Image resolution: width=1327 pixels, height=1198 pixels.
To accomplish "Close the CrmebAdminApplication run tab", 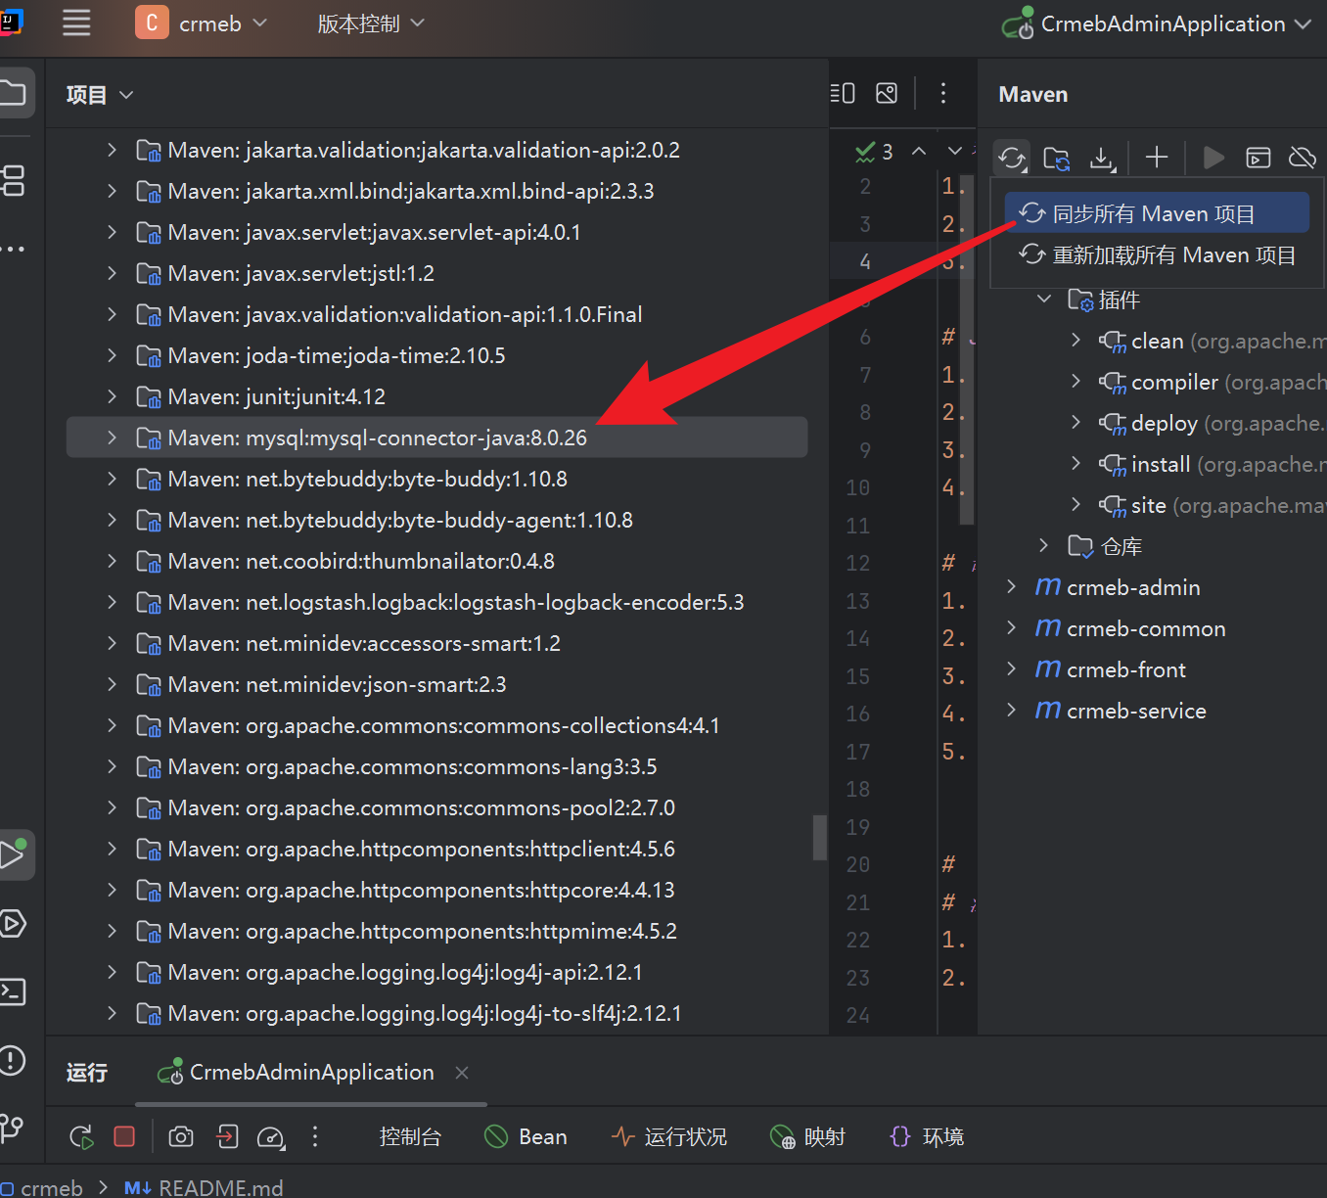I will tap(462, 1073).
